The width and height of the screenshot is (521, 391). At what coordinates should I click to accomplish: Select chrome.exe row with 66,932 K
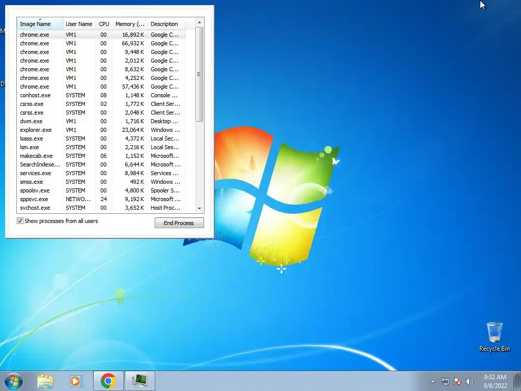point(101,43)
